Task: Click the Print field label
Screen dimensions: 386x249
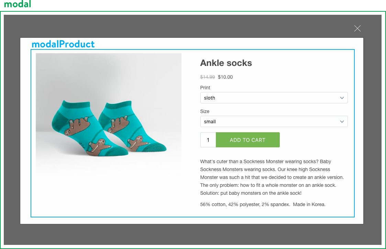Action: [x=205, y=88]
